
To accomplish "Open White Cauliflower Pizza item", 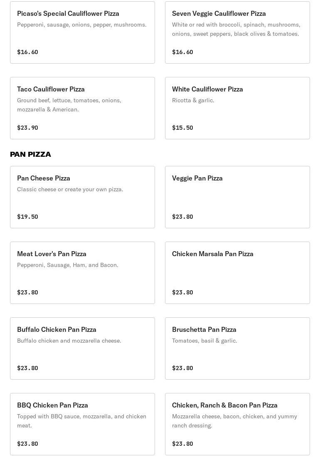I will pyautogui.click(x=237, y=108).
